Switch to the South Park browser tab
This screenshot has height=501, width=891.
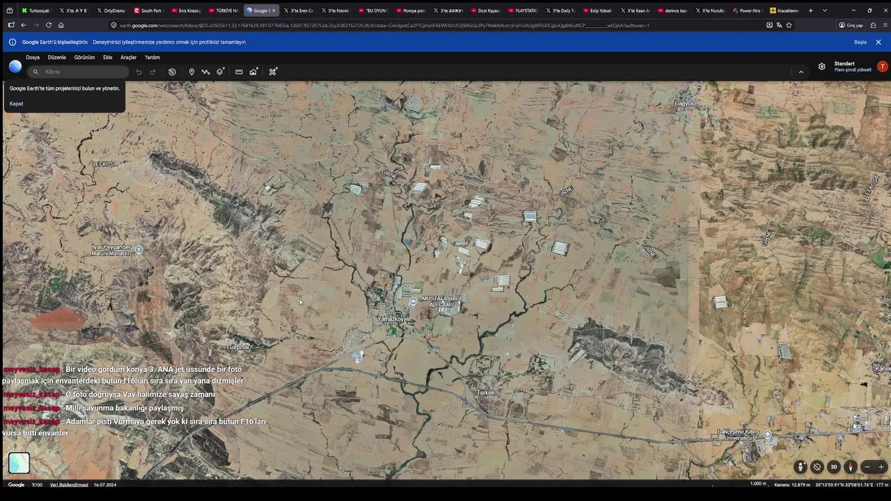pyautogui.click(x=148, y=10)
